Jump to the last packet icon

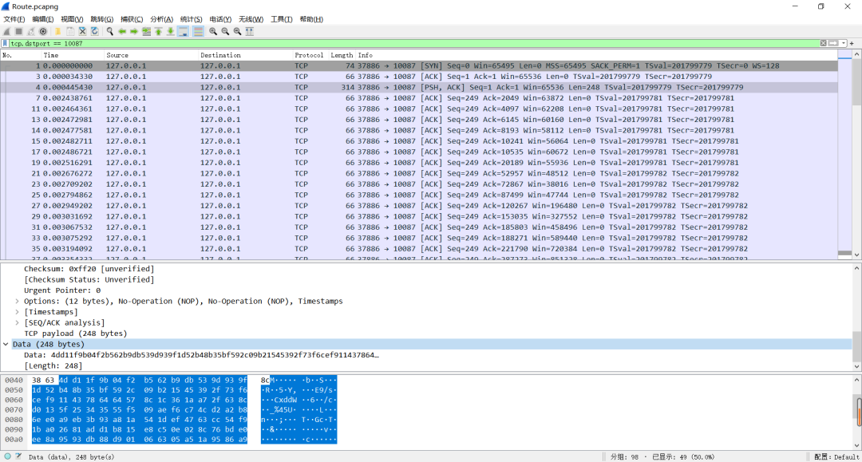tap(171, 31)
